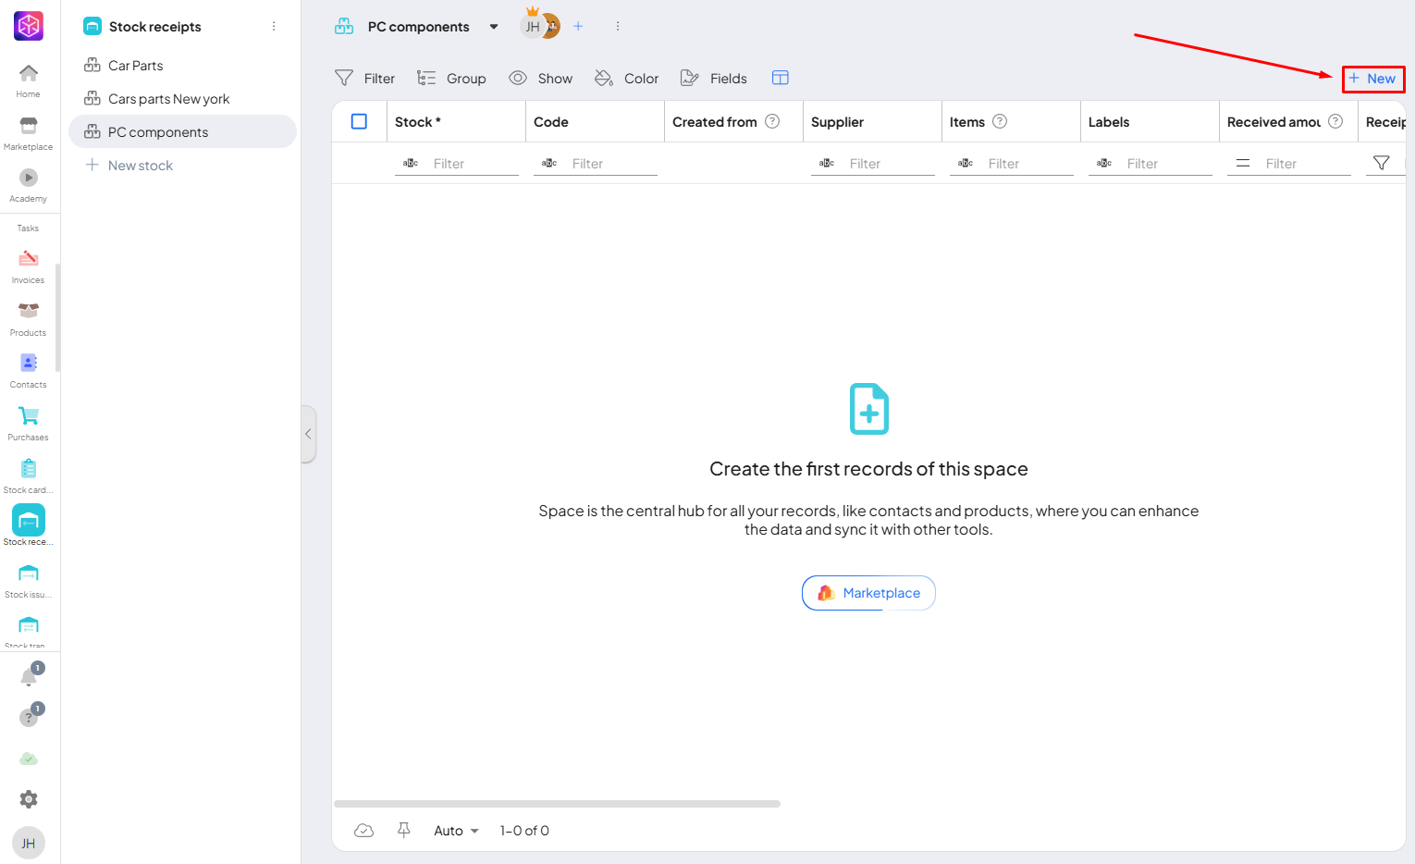
Task: Click the pin icon in footer
Action: [403, 831]
